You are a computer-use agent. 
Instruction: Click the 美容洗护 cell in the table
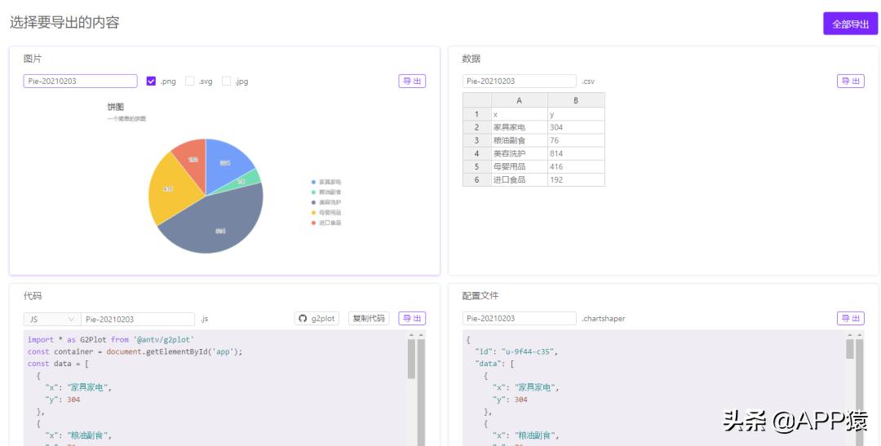pos(519,153)
